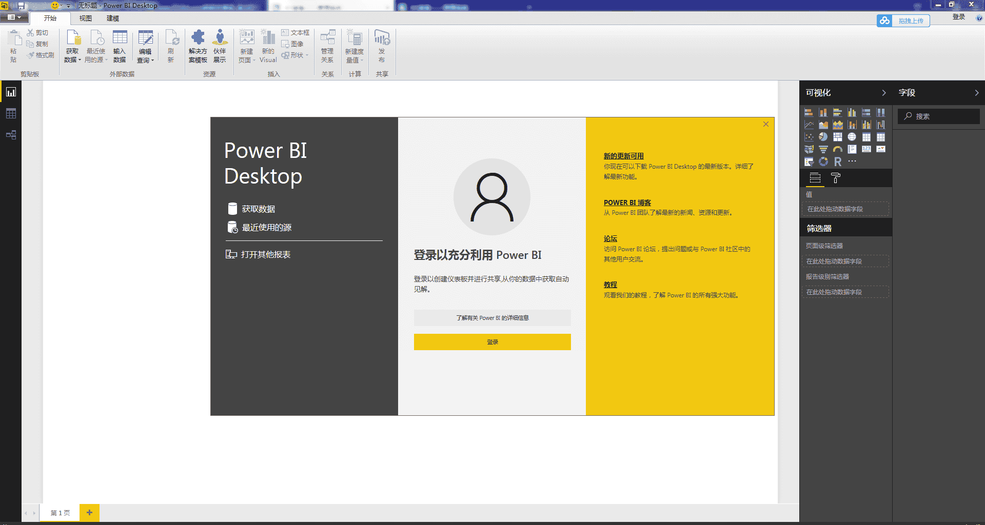Viewport: 985px width, 525px height.
Task: Collapse the 字段 pane with chevron
Action: 976,93
